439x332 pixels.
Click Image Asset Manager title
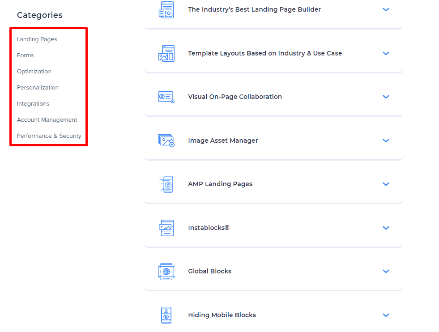tap(223, 140)
